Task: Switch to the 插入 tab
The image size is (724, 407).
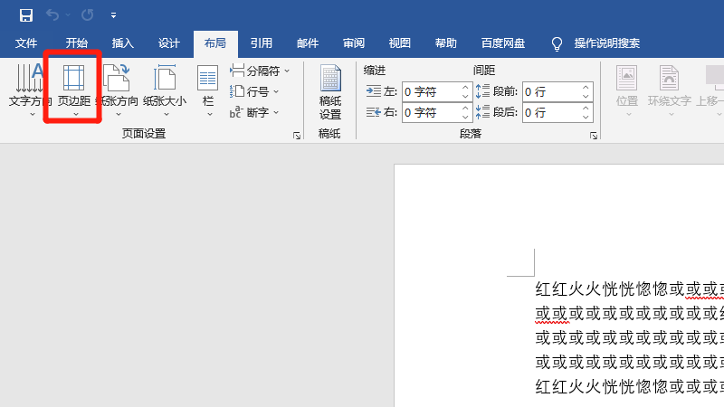Action: tap(123, 43)
